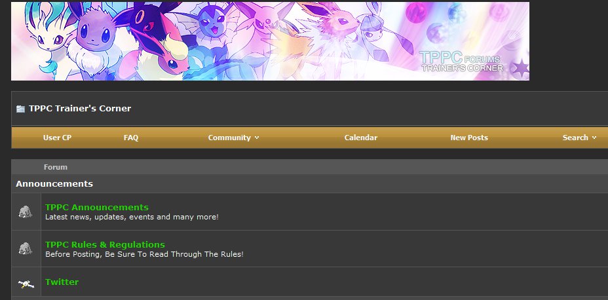Click the TPPC Trainer's Corner breadcrumb title

(x=80, y=109)
